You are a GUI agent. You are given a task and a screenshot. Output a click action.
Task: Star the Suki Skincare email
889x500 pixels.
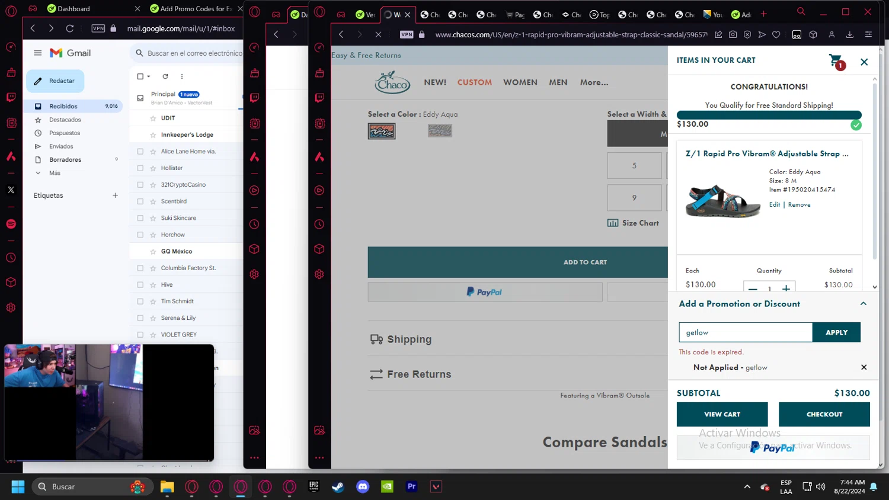[x=153, y=218]
